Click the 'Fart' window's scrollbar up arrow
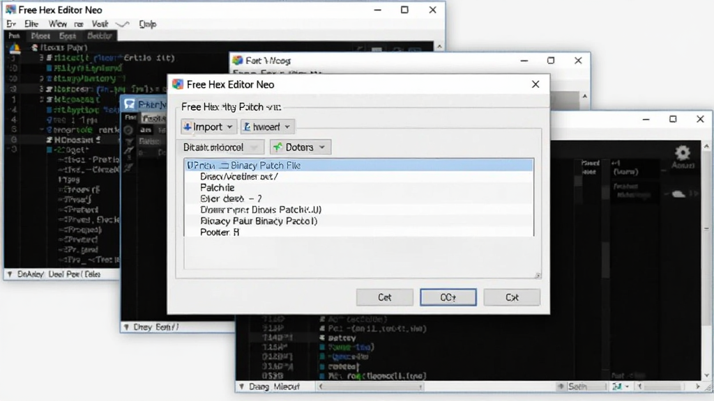The height and width of the screenshot is (401, 714). pos(585,96)
